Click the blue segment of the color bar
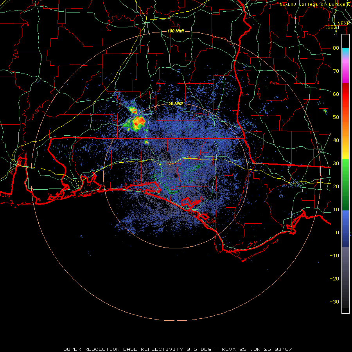The image size is (352, 352). point(345,228)
